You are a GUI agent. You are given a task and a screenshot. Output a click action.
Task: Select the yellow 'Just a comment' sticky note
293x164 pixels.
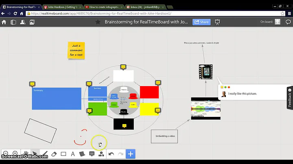coord(76,50)
